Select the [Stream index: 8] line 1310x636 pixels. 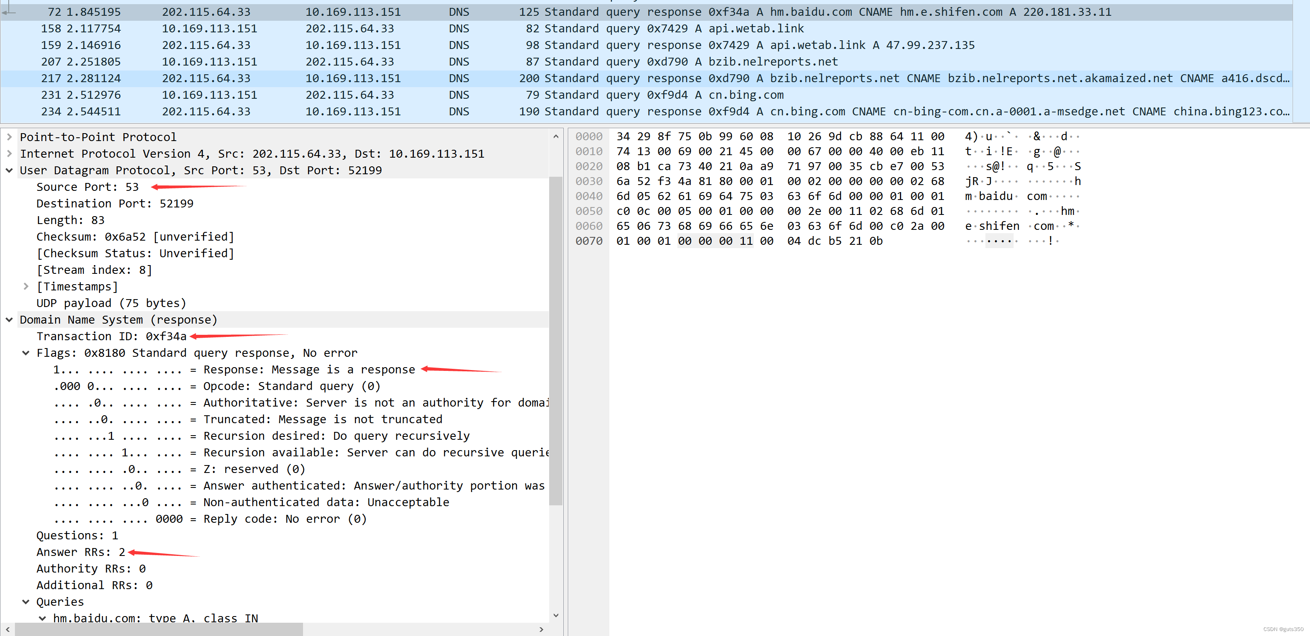point(95,270)
